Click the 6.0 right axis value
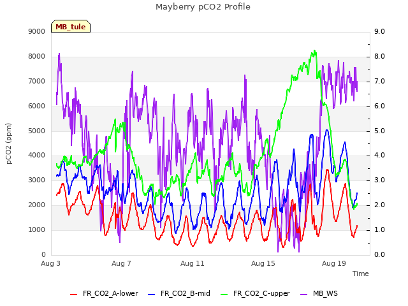The height and width of the screenshot is (306, 408). pyautogui.click(x=380, y=106)
